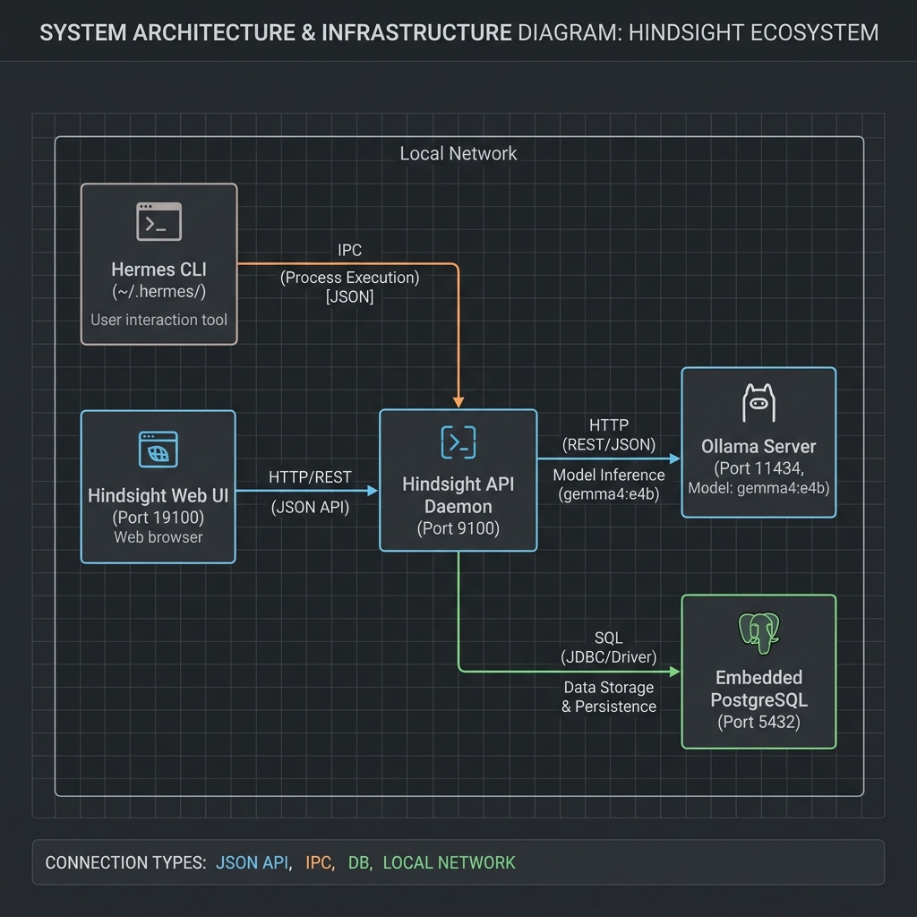The width and height of the screenshot is (917, 917).
Task: Click the 'Model Inference' connection label
Action: (609, 475)
